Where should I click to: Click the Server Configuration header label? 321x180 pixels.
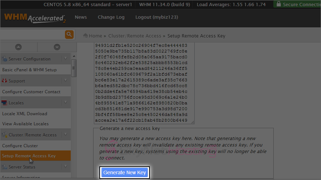pyautogui.click(x=30, y=59)
